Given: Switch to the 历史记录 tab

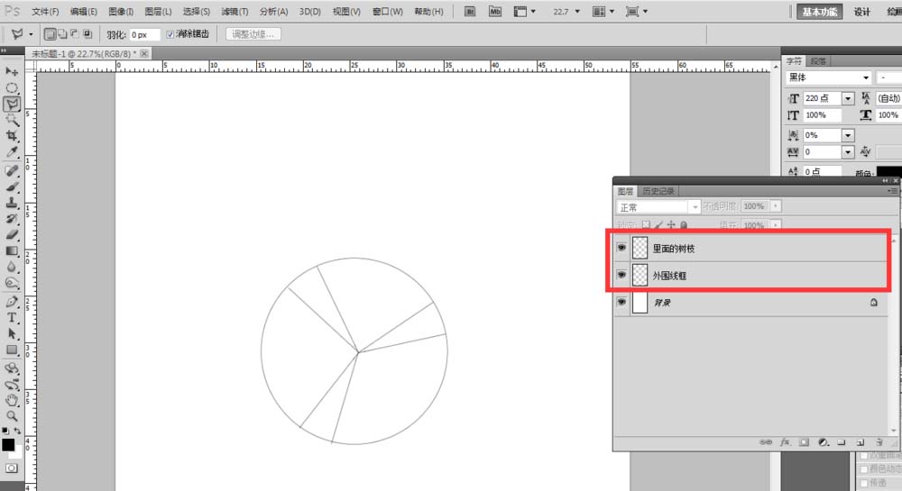Looking at the screenshot, I should [658, 191].
